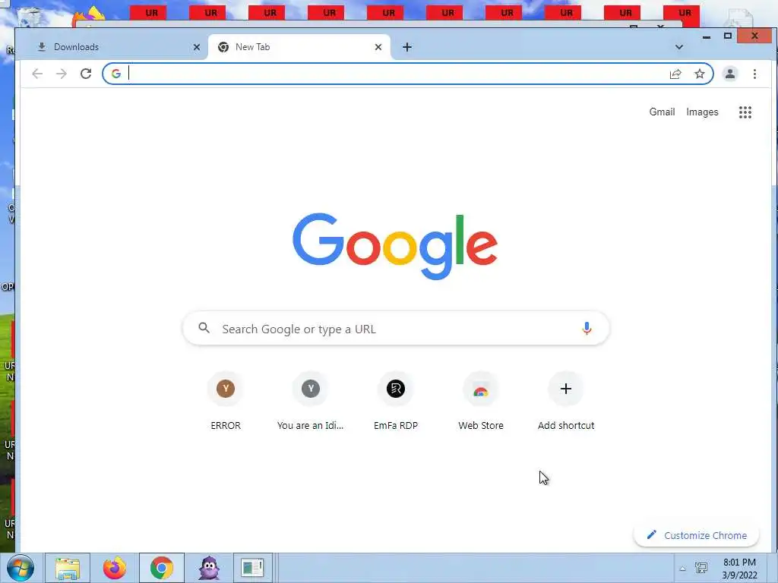The height and width of the screenshot is (583, 778).
Task: Close the New Tab tab
Action: point(378,47)
